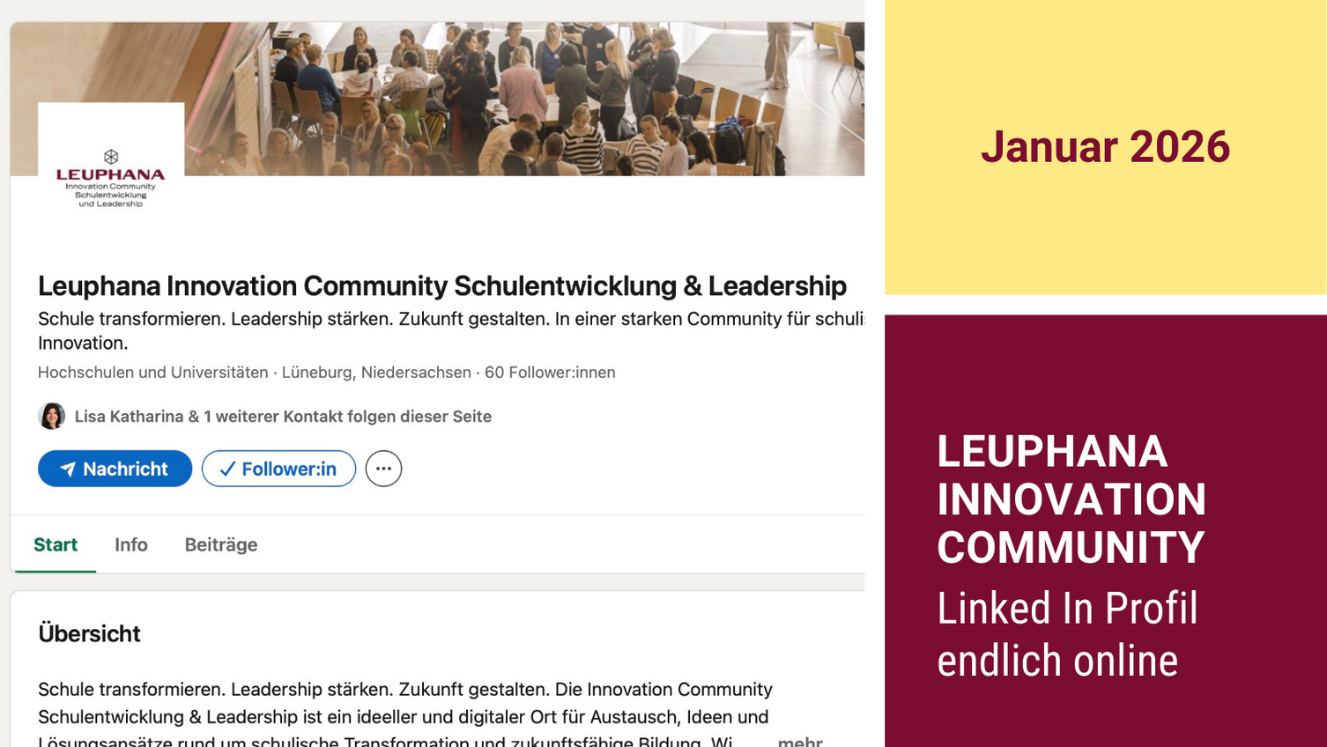1327x747 pixels.
Task: Click the burgundy LEUPHANA INNOVATION COMMUNITY headline
Action: 1071,499
